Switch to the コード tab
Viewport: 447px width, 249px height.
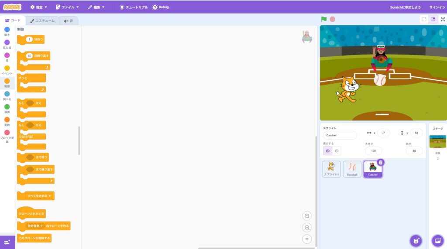click(x=13, y=20)
